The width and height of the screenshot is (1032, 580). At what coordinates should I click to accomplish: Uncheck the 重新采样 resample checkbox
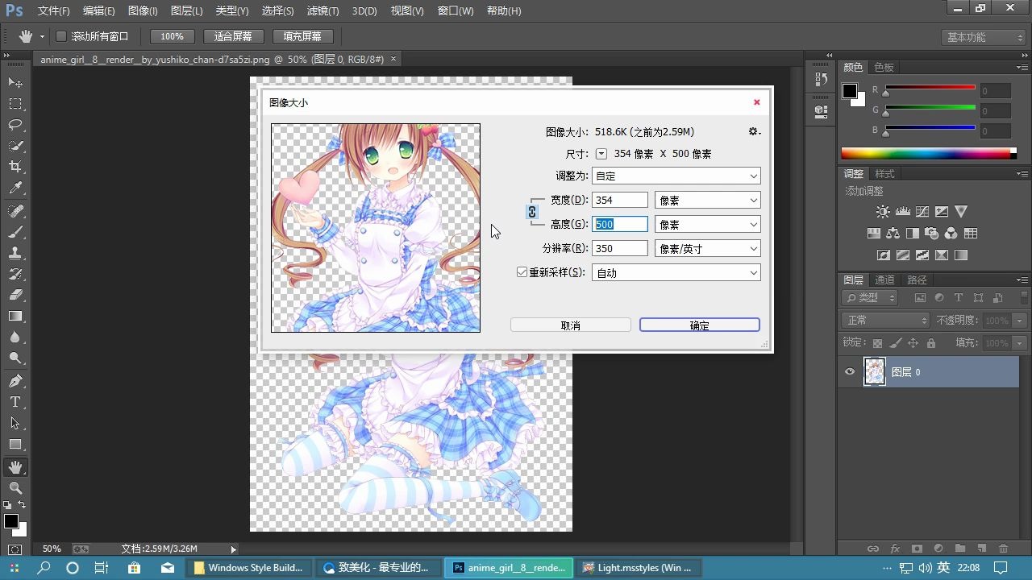tap(522, 272)
